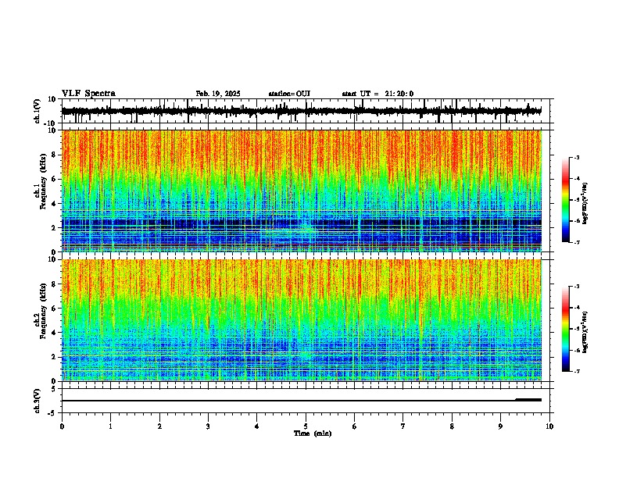Click the "0" tick on Time axis
The height and width of the screenshot is (478, 619).
pyautogui.click(x=62, y=426)
